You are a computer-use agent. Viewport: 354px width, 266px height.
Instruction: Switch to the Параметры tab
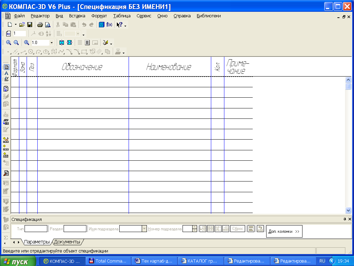[37, 242]
